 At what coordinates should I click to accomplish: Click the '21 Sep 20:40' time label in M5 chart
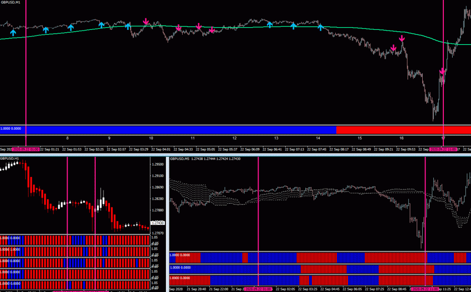(x=196, y=289)
